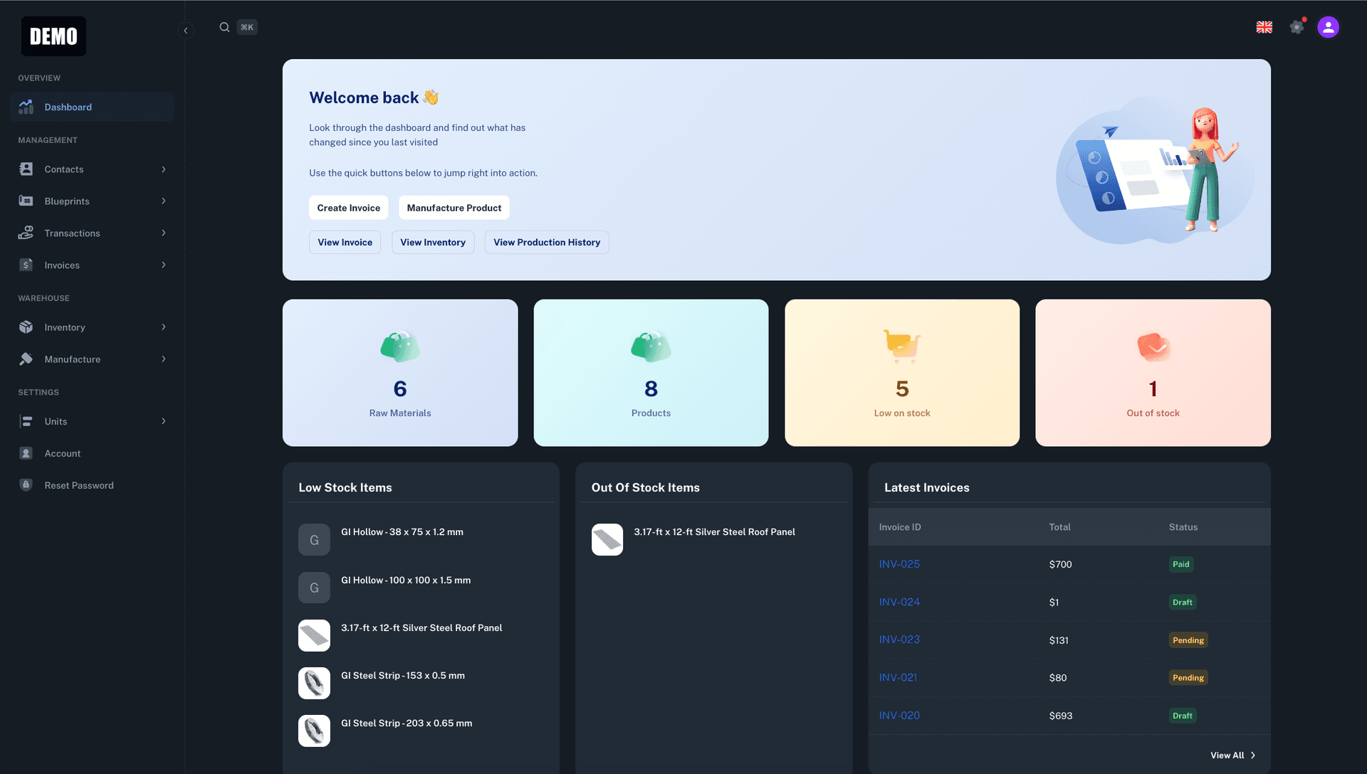Click the British flag language selector
Screen dimensions: 1367x774
(x=1264, y=26)
